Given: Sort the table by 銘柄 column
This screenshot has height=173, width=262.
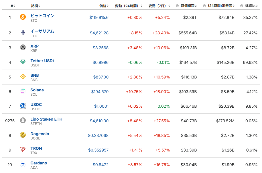Looking at the screenshot, I should coord(36,6).
